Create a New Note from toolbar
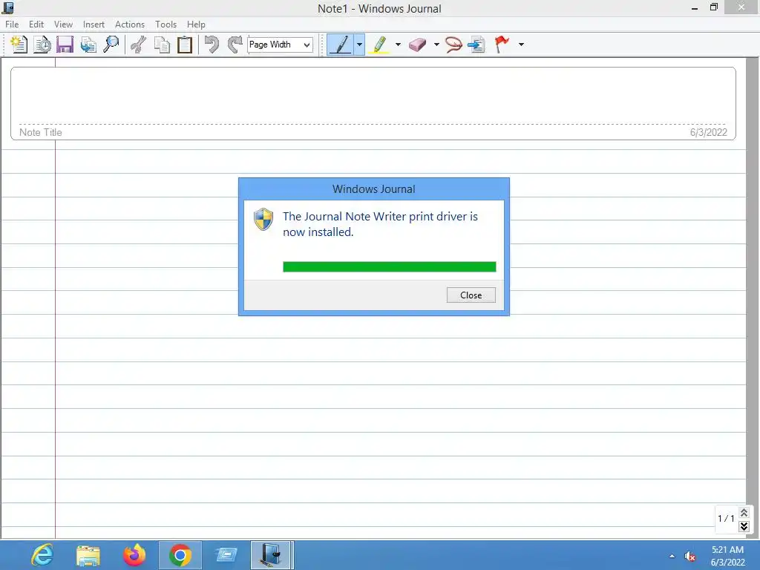 pyautogui.click(x=19, y=45)
